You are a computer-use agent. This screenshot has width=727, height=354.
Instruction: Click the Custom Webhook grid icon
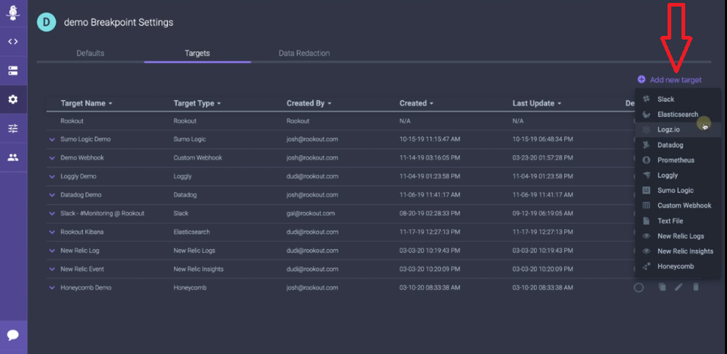[646, 205]
